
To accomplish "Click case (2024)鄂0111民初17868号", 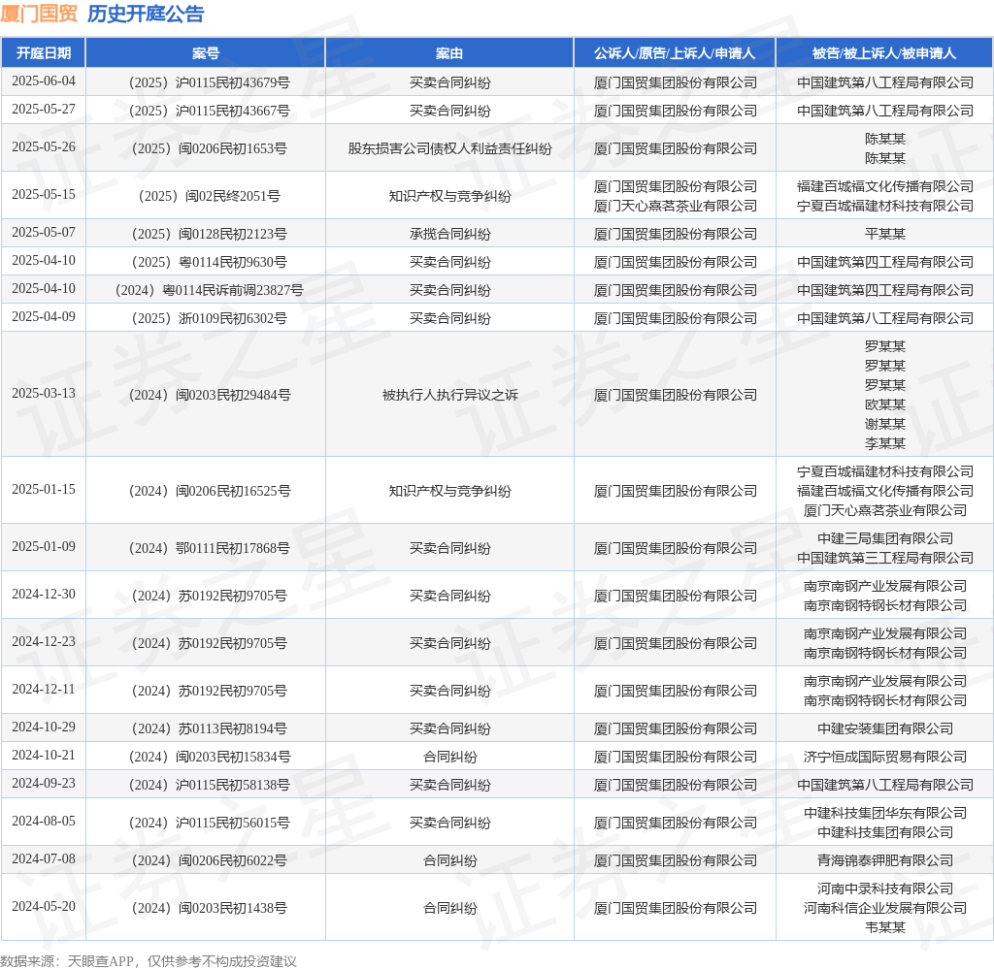I will pos(210,548).
